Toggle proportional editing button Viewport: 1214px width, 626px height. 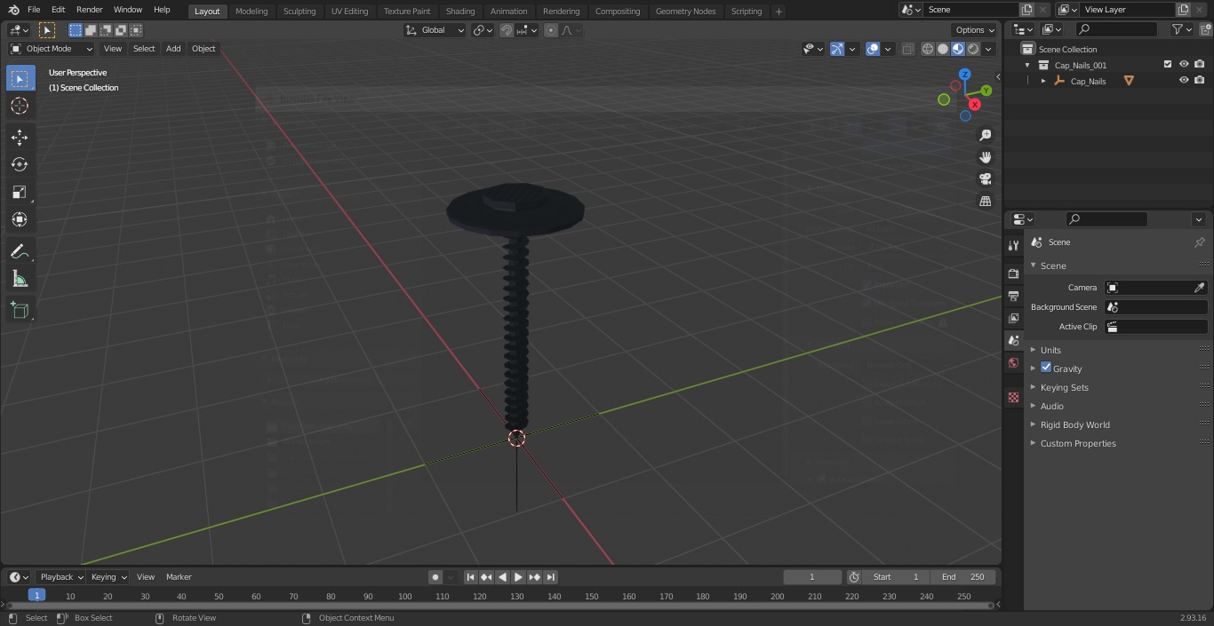[x=551, y=30]
